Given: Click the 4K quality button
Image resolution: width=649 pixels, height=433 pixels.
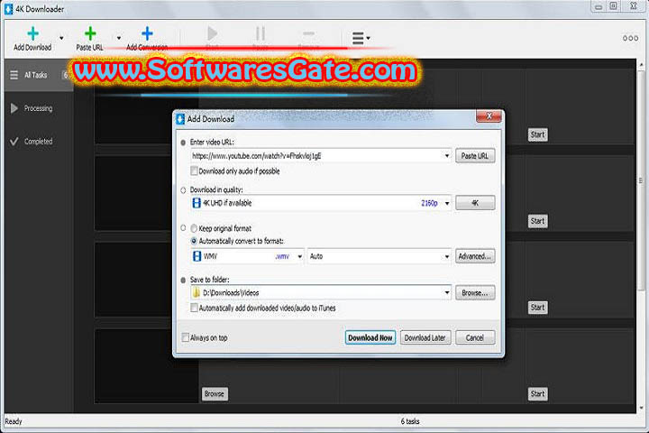Looking at the screenshot, I should pyautogui.click(x=475, y=203).
